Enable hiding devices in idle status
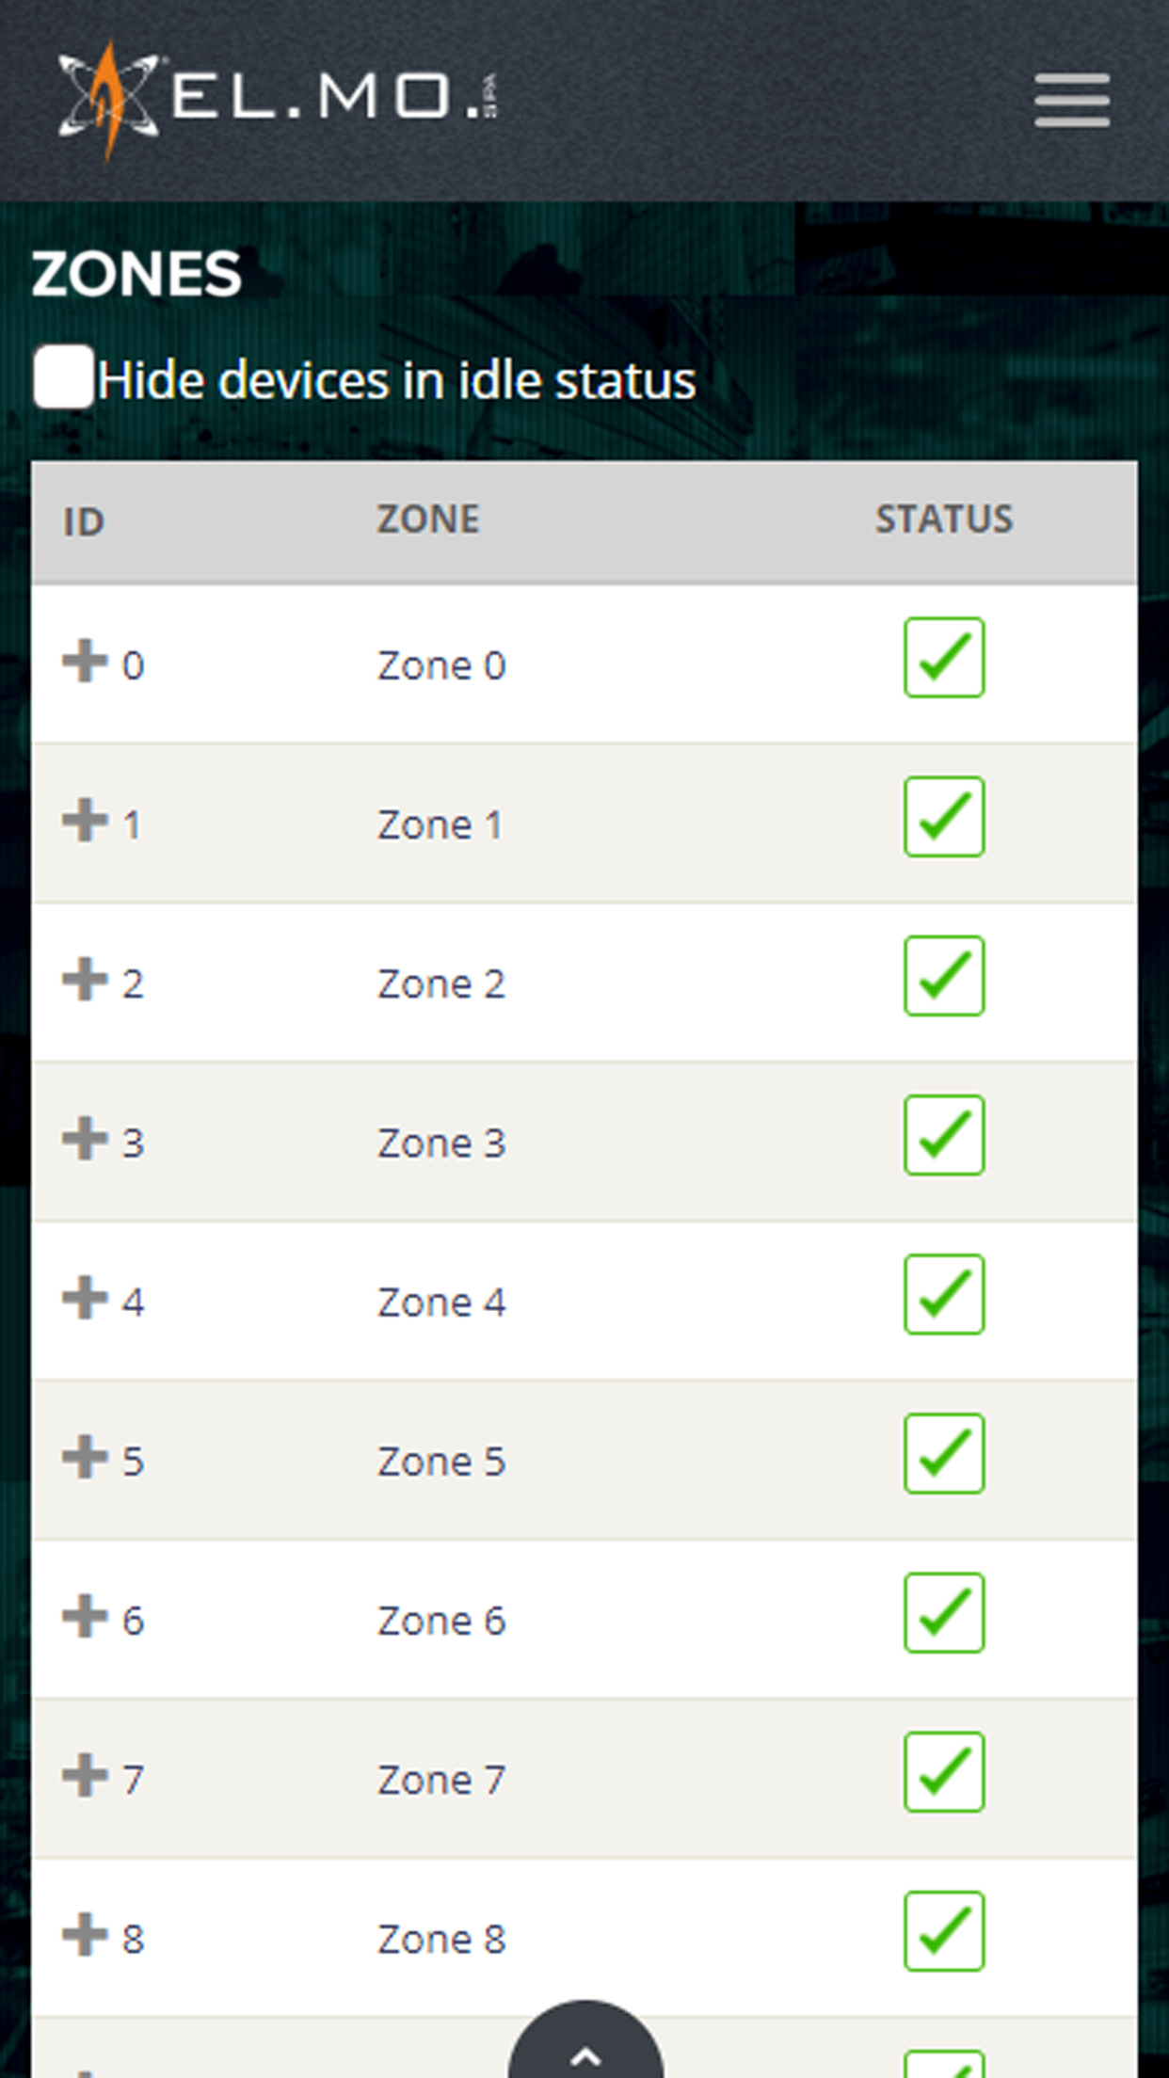 click(x=62, y=376)
